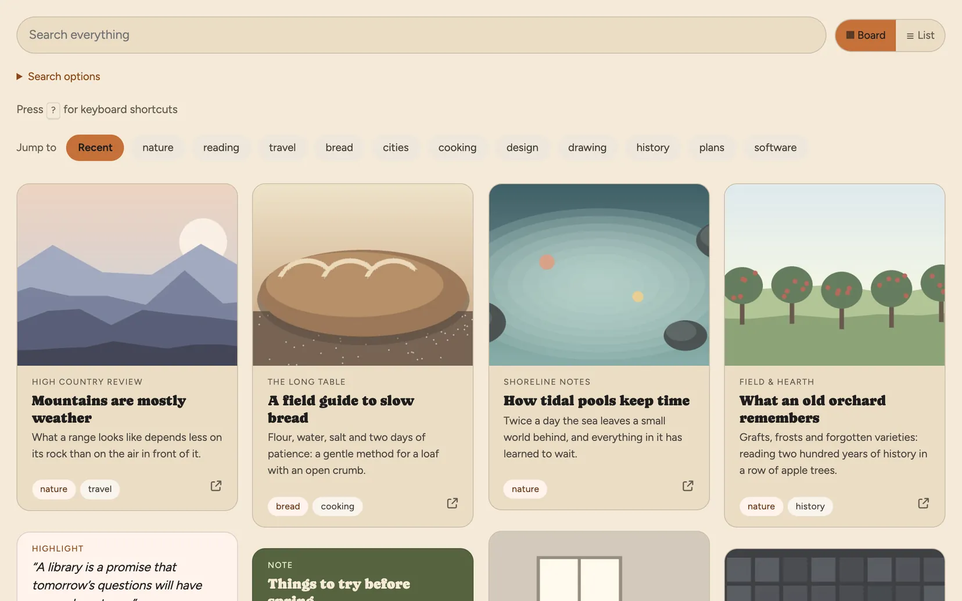The width and height of the screenshot is (962, 601).
Task: Expand the Search options section
Action: tap(58, 77)
